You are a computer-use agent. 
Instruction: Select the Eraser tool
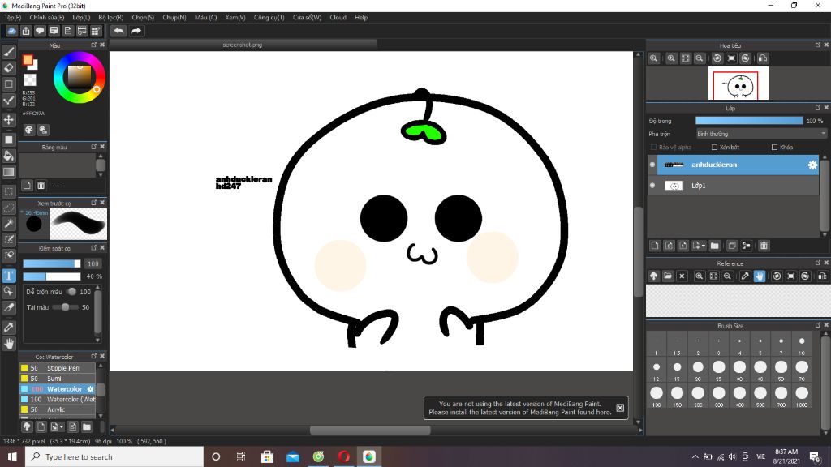(9, 67)
